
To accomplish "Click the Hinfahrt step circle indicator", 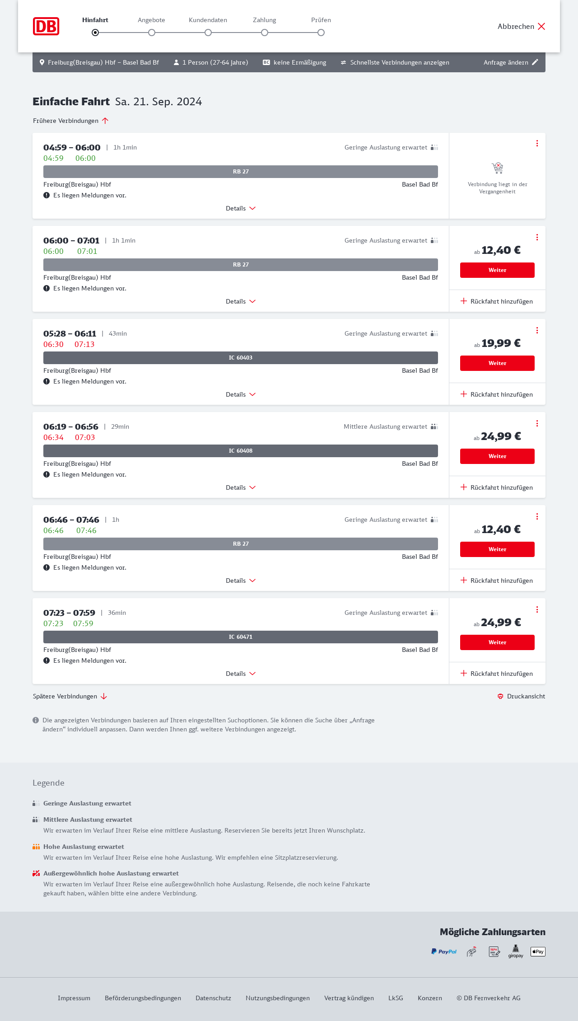I will [x=95, y=33].
